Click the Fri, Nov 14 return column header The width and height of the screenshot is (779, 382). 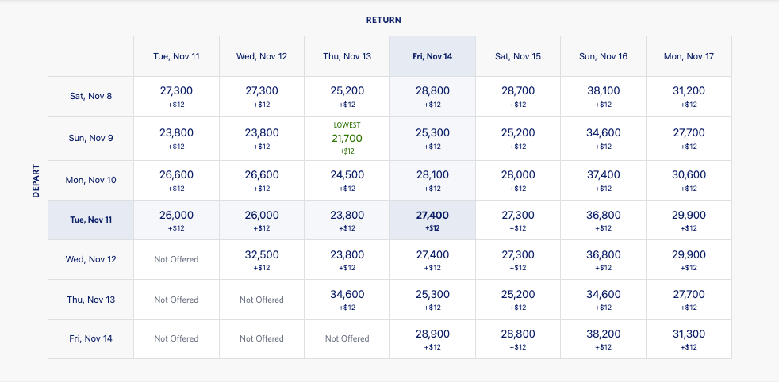(432, 56)
